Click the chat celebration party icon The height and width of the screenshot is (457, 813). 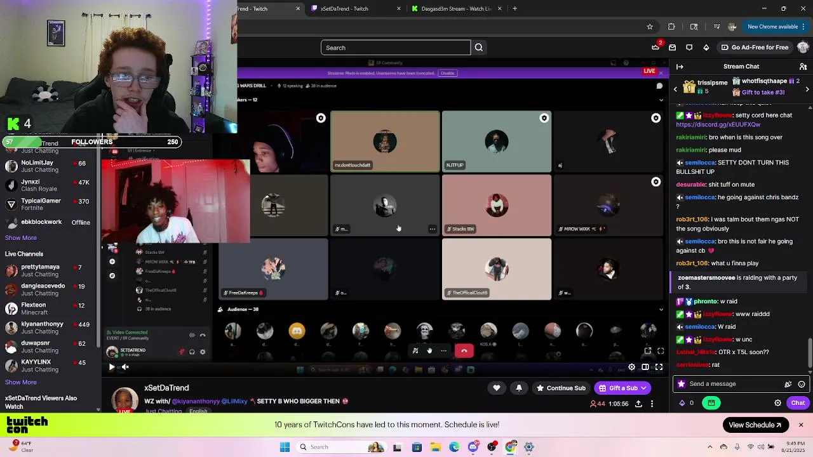pos(788,384)
